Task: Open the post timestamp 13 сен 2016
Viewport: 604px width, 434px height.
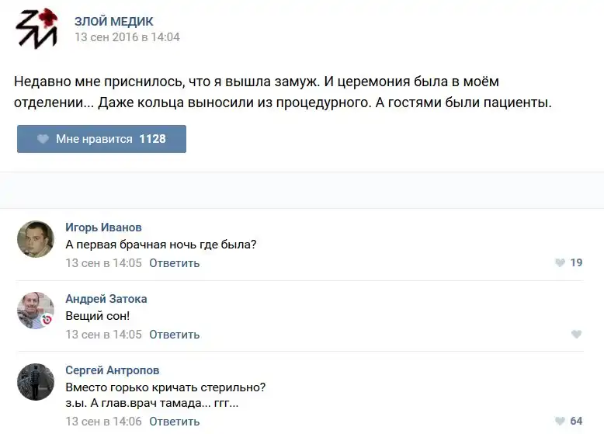Action: coord(127,37)
